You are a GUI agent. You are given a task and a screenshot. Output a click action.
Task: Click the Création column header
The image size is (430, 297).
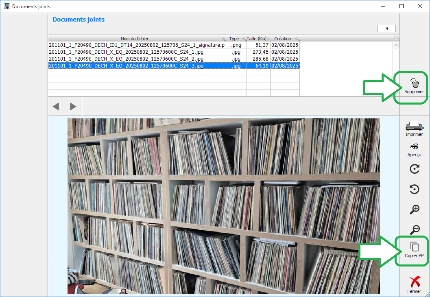[x=283, y=39]
